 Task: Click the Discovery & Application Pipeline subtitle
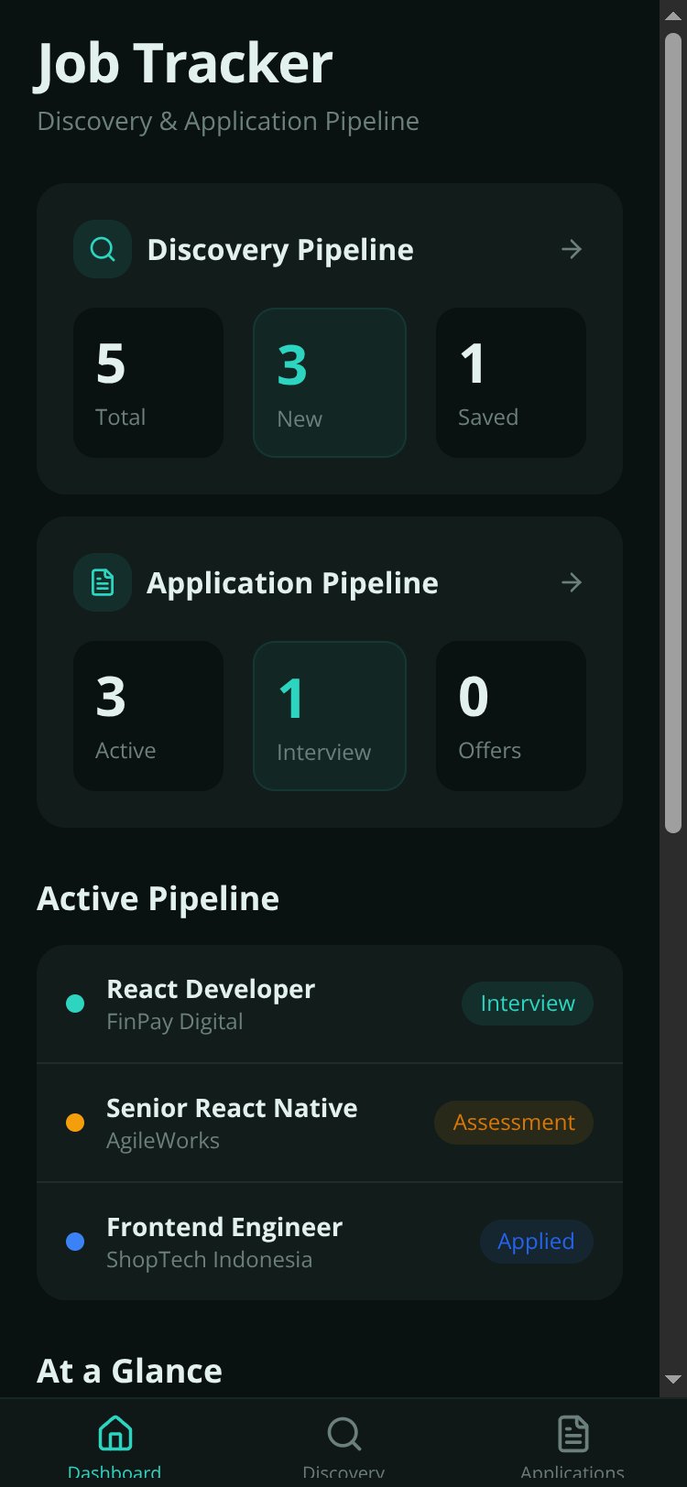(x=228, y=122)
